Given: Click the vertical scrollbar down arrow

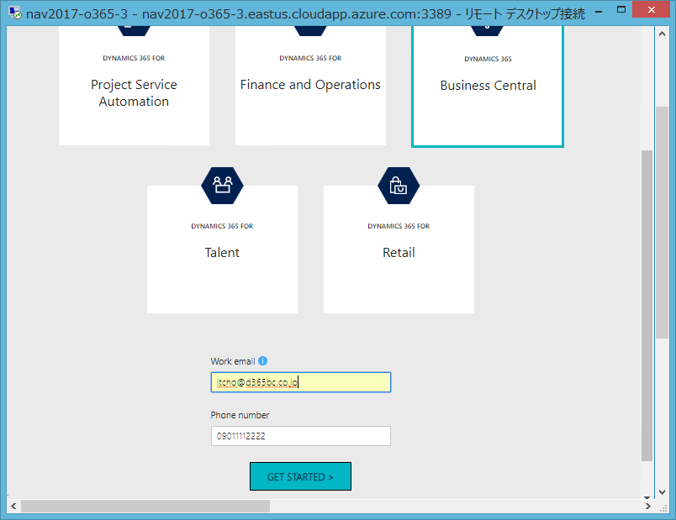Looking at the screenshot, I should [x=663, y=491].
